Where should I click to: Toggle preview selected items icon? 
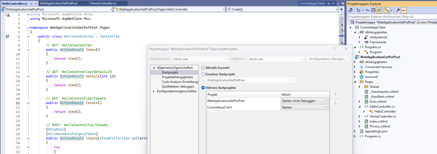(x=404, y=10)
